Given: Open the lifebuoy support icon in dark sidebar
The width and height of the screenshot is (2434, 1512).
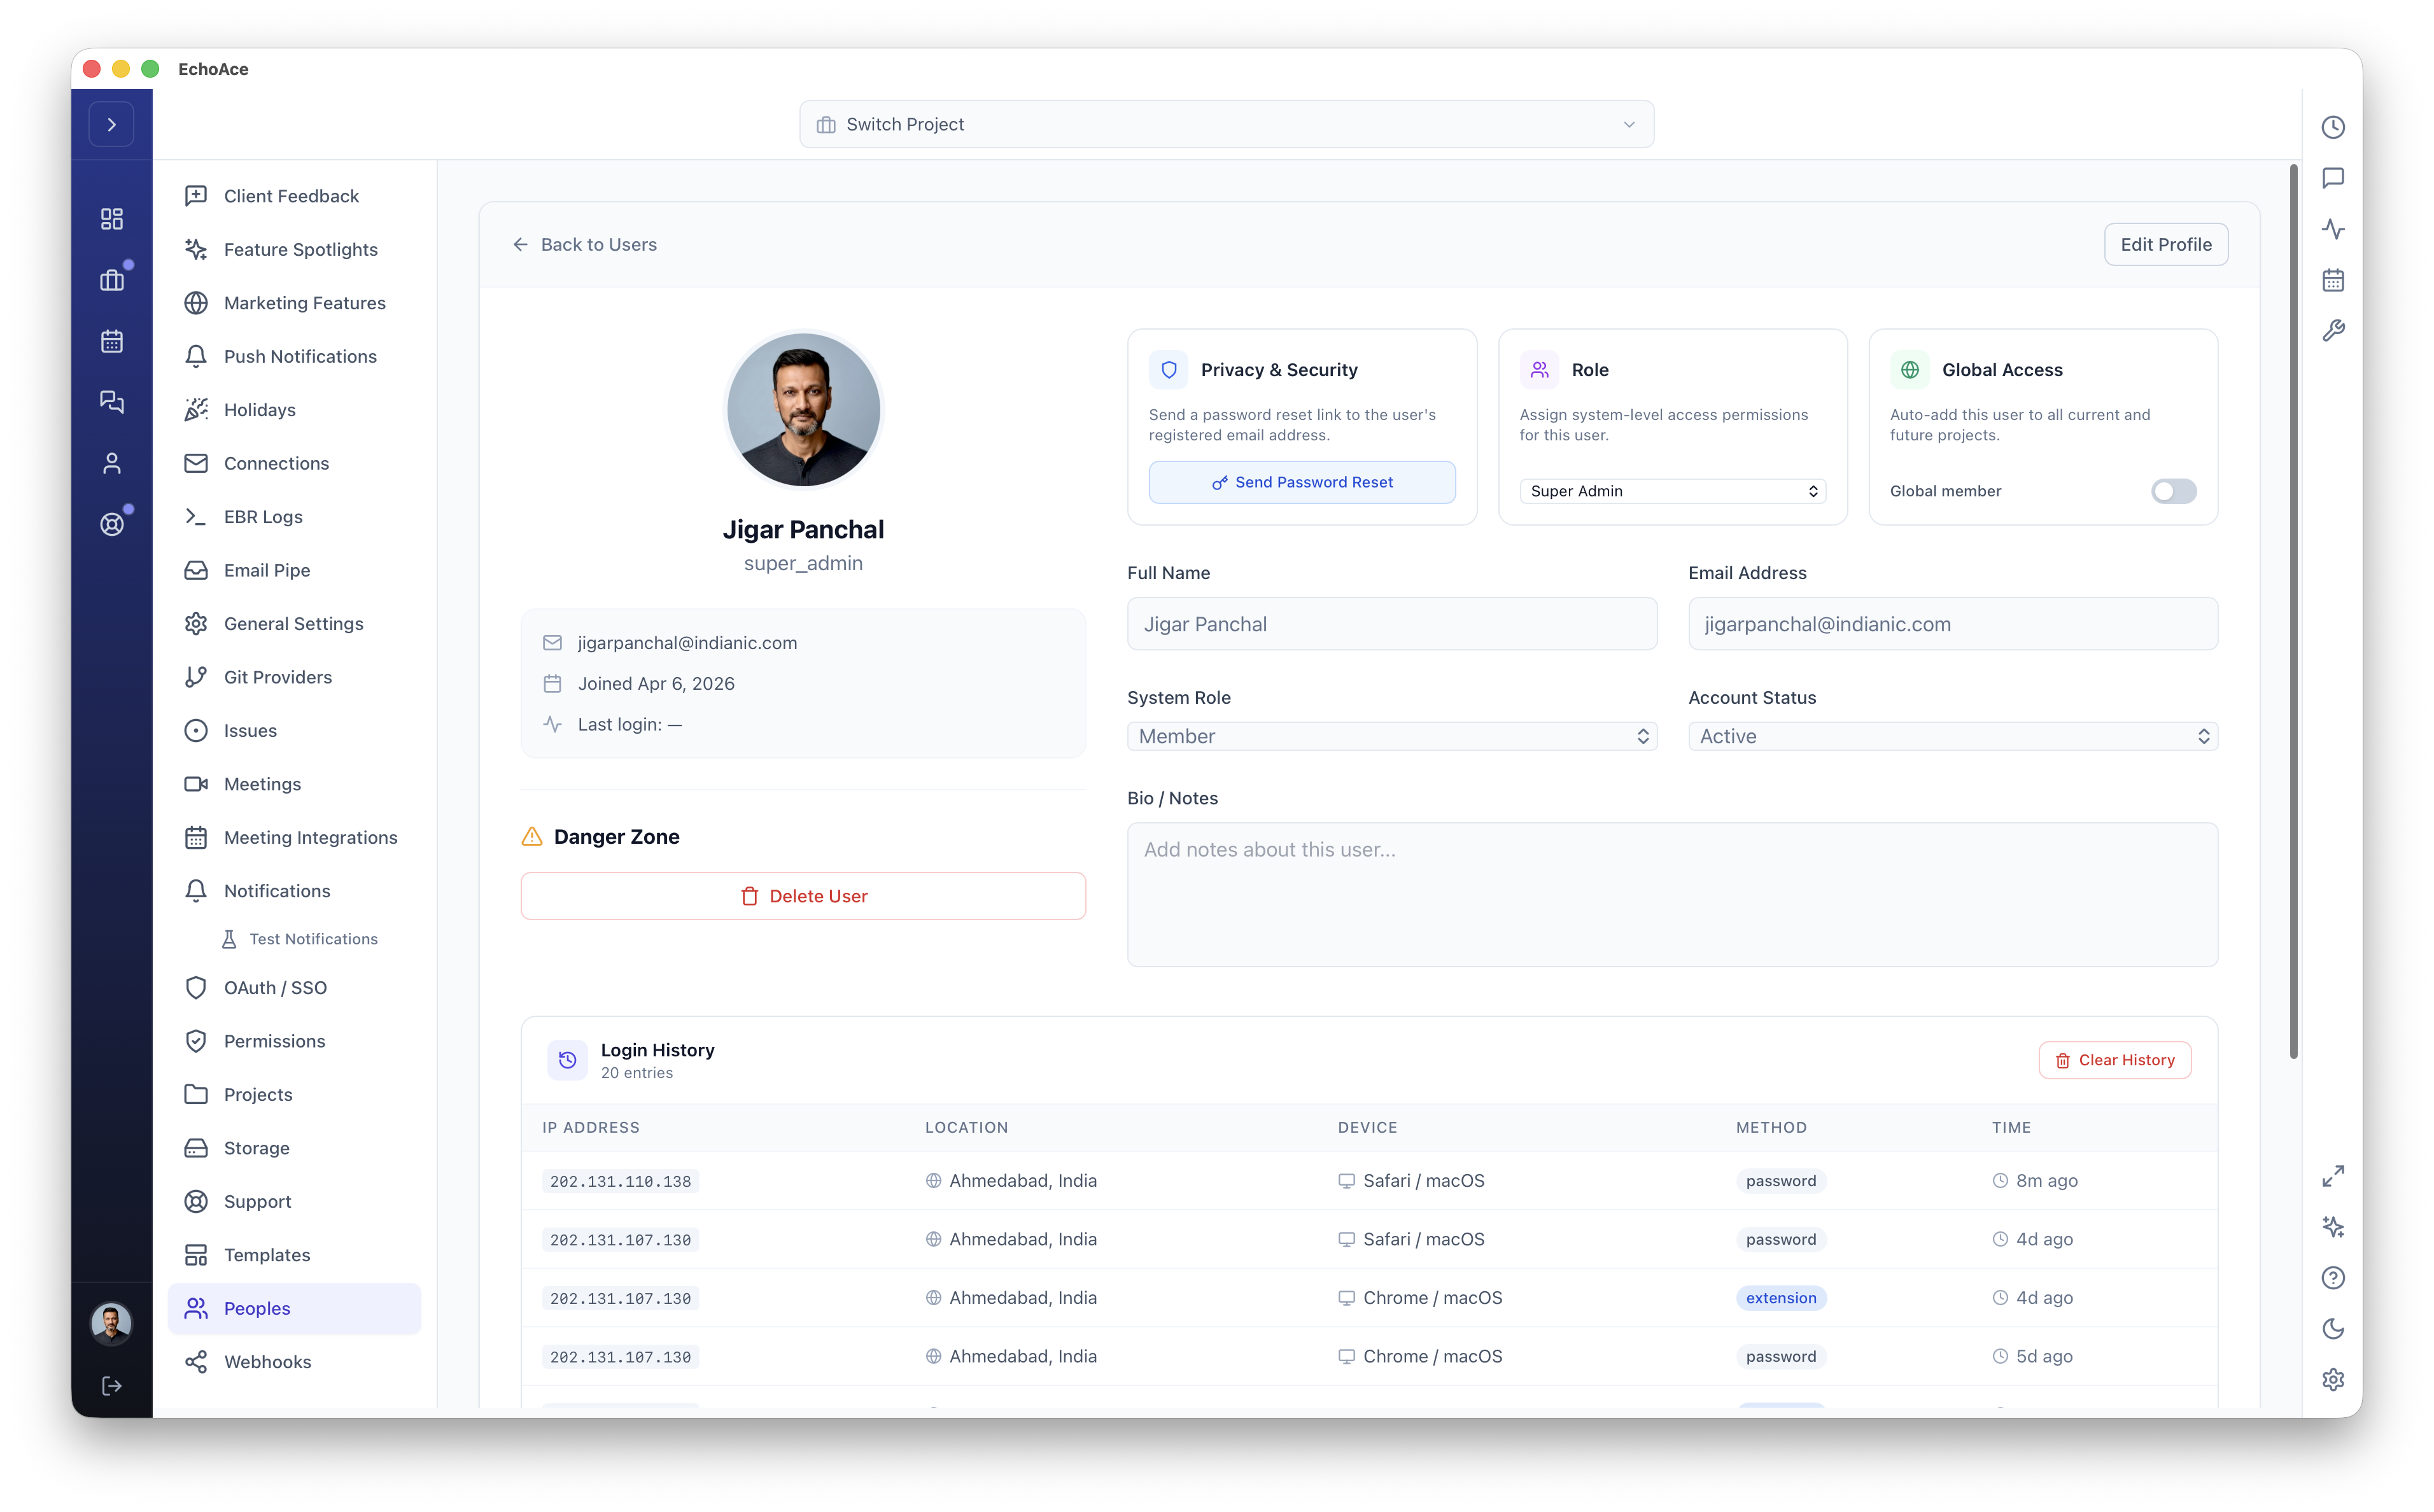Looking at the screenshot, I should pos(111,524).
